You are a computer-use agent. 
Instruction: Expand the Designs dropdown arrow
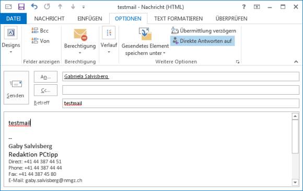pyautogui.click(x=11, y=52)
